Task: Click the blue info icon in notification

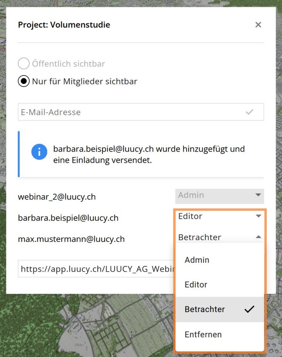Action: [39, 152]
